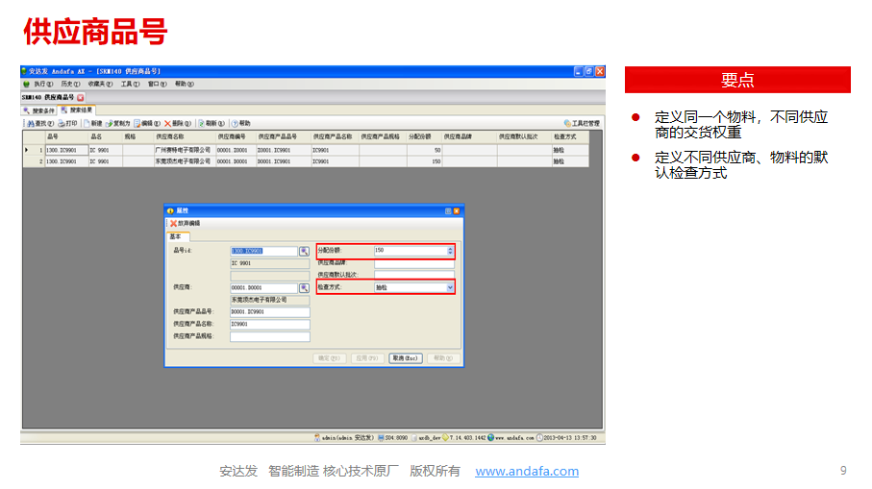Click lookup magnifier icon beside 供应商 field
The image size is (872, 489).
coord(304,287)
